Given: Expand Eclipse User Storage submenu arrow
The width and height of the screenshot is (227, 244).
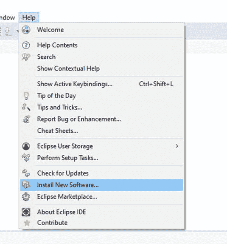Looking at the screenshot, I should (x=177, y=146).
